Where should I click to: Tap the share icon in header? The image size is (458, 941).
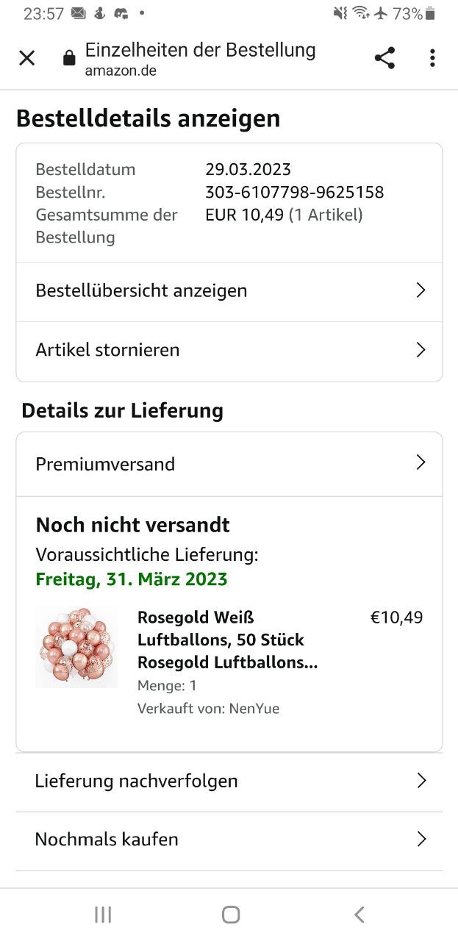click(x=384, y=58)
